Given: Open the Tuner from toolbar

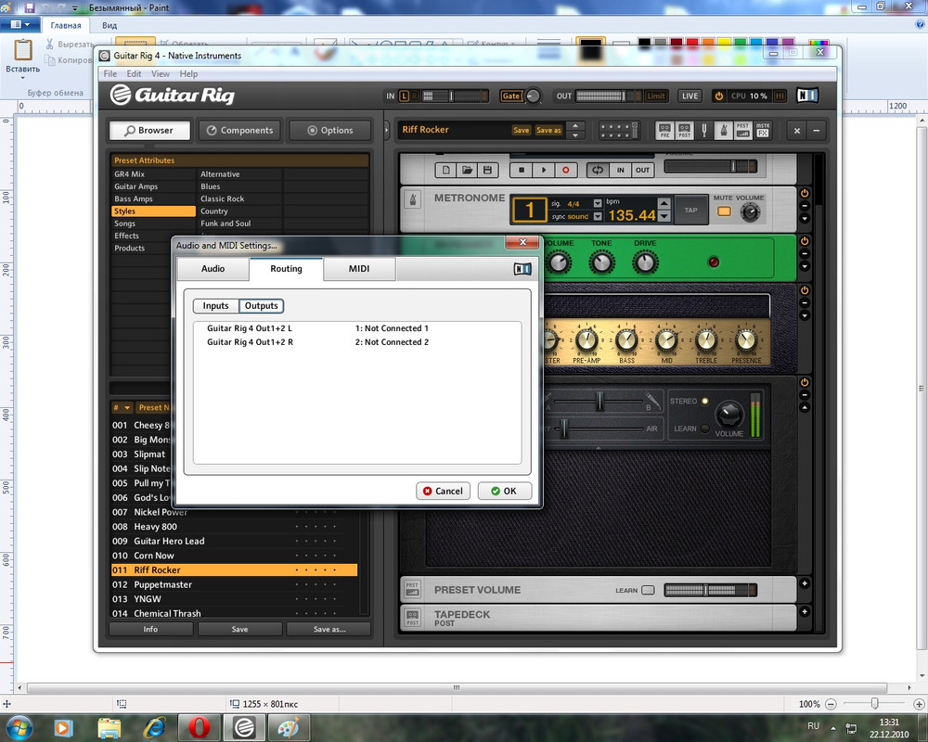Looking at the screenshot, I should point(704,130).
